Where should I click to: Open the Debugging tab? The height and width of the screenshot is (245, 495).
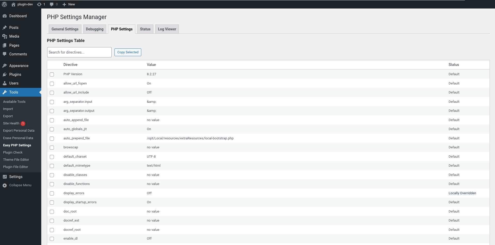click(x=95, y=29)
